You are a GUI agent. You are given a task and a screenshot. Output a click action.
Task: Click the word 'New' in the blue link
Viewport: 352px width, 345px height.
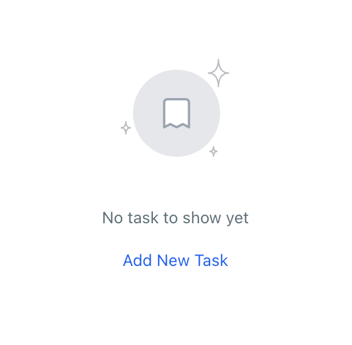(x=173, y=260)
